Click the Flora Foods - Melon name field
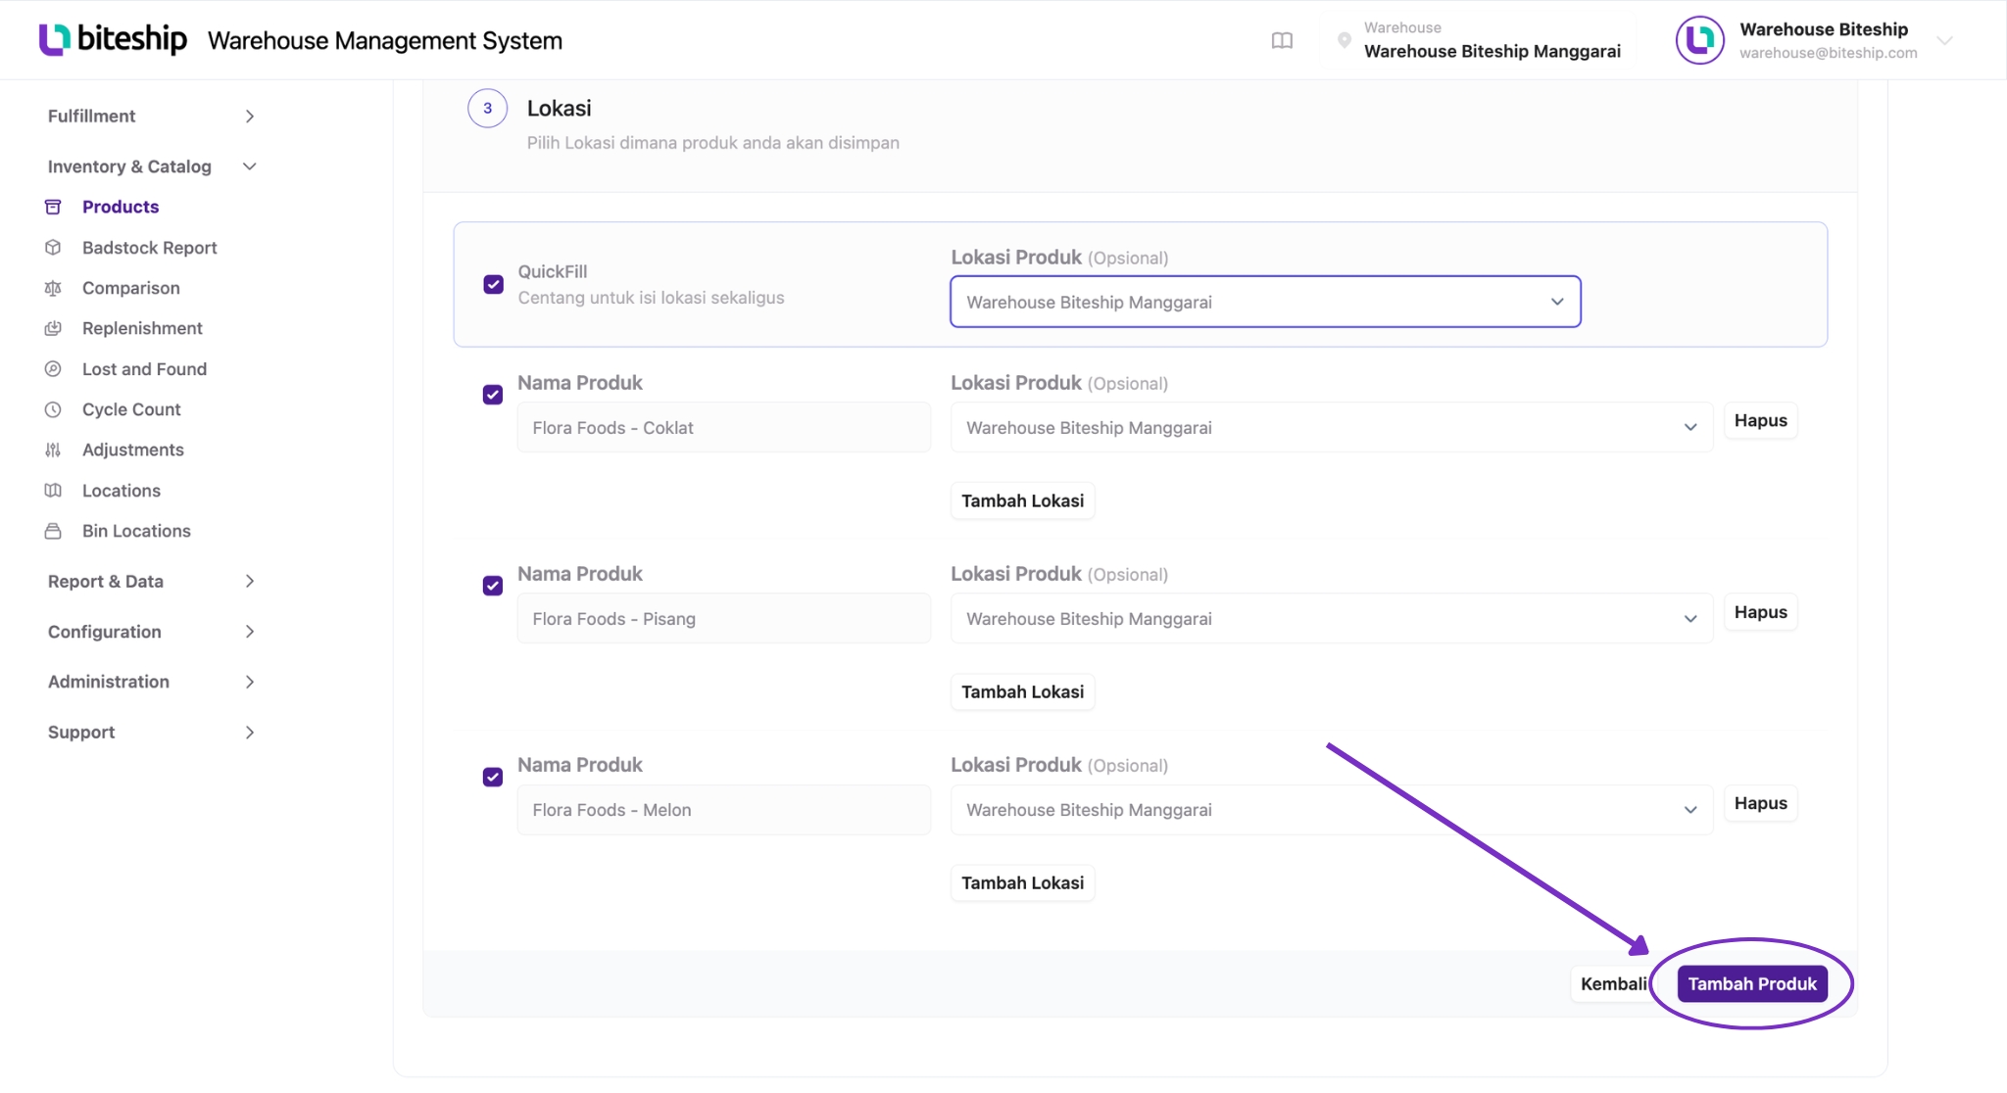2007x1093 pixels. [x=723, y=809]
